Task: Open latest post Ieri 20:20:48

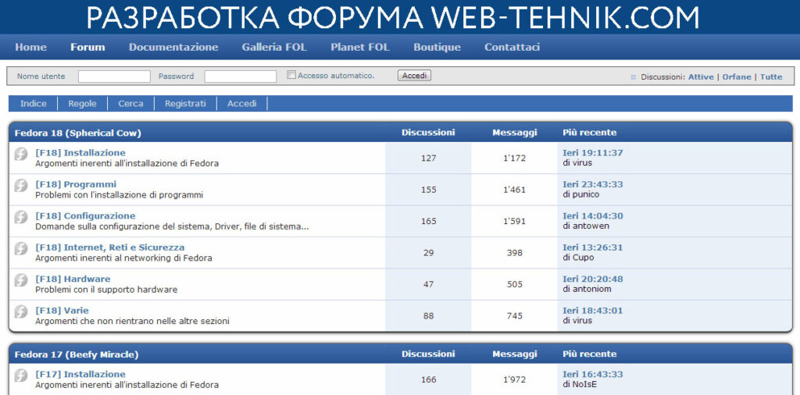Action: pos(592,279)
